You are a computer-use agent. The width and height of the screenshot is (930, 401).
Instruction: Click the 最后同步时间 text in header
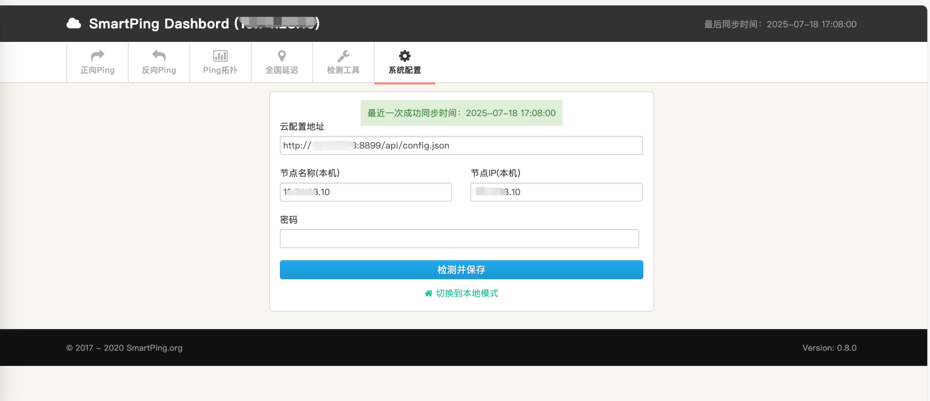(x=780, y=24)
